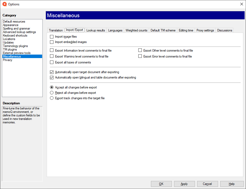This screenshot has height=189, width=246.
Task: Open TM plugins settings
Action: pos(10,49)
